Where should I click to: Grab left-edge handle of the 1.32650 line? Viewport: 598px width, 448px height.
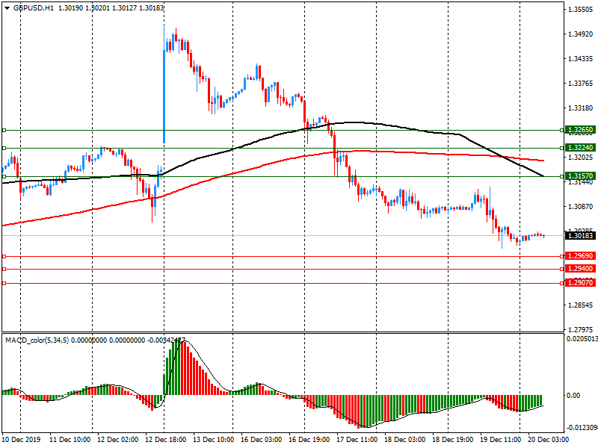4,130
